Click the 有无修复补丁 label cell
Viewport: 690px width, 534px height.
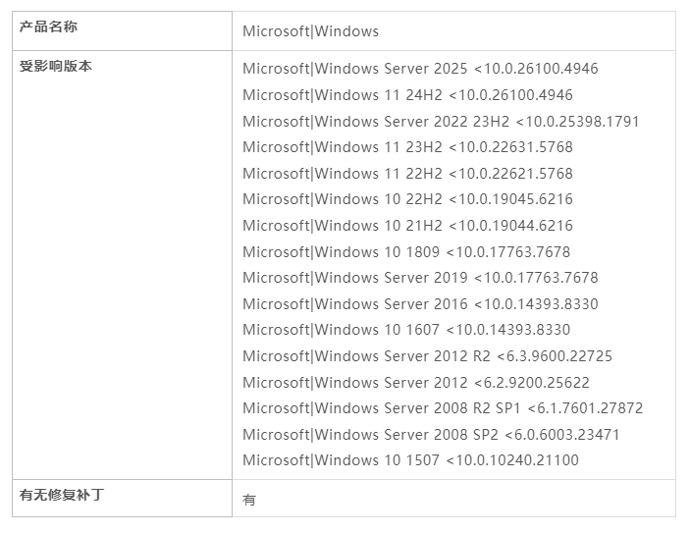coord(62,495)
